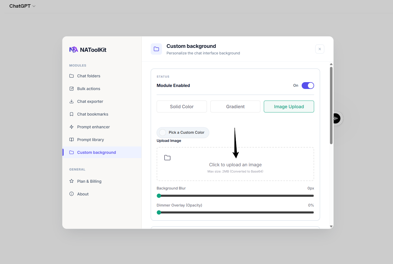The height and width of the screenshot is (264, 393).
Task: Open the Chat bookmarks module
Action: tap(102, 114)
